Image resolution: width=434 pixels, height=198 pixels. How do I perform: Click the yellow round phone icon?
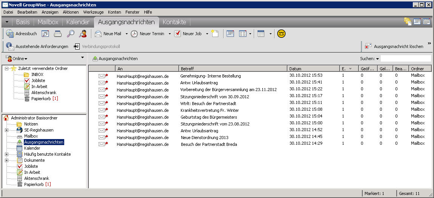click(x=281, y=34)
